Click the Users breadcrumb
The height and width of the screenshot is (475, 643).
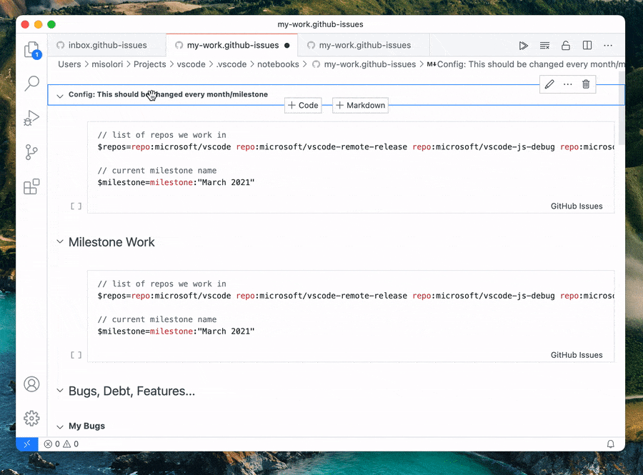69,64
